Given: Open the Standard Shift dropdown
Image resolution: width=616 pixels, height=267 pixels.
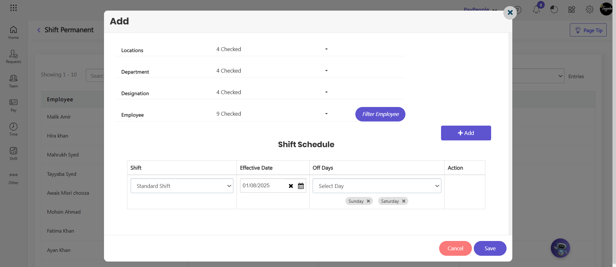Looking at the screenshot, I should [x=182, y=186].
